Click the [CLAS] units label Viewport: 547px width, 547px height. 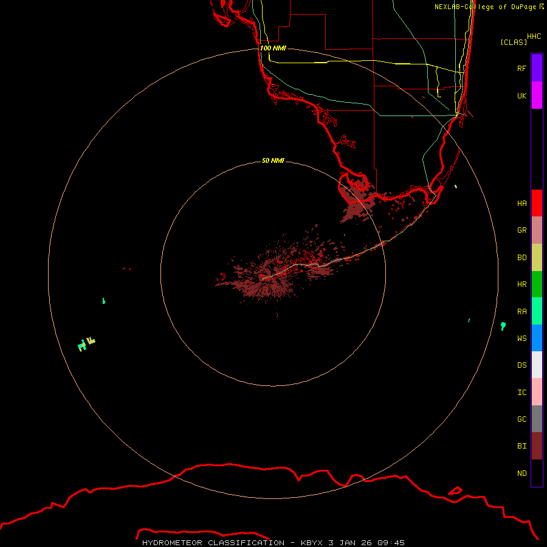point(514,42)
